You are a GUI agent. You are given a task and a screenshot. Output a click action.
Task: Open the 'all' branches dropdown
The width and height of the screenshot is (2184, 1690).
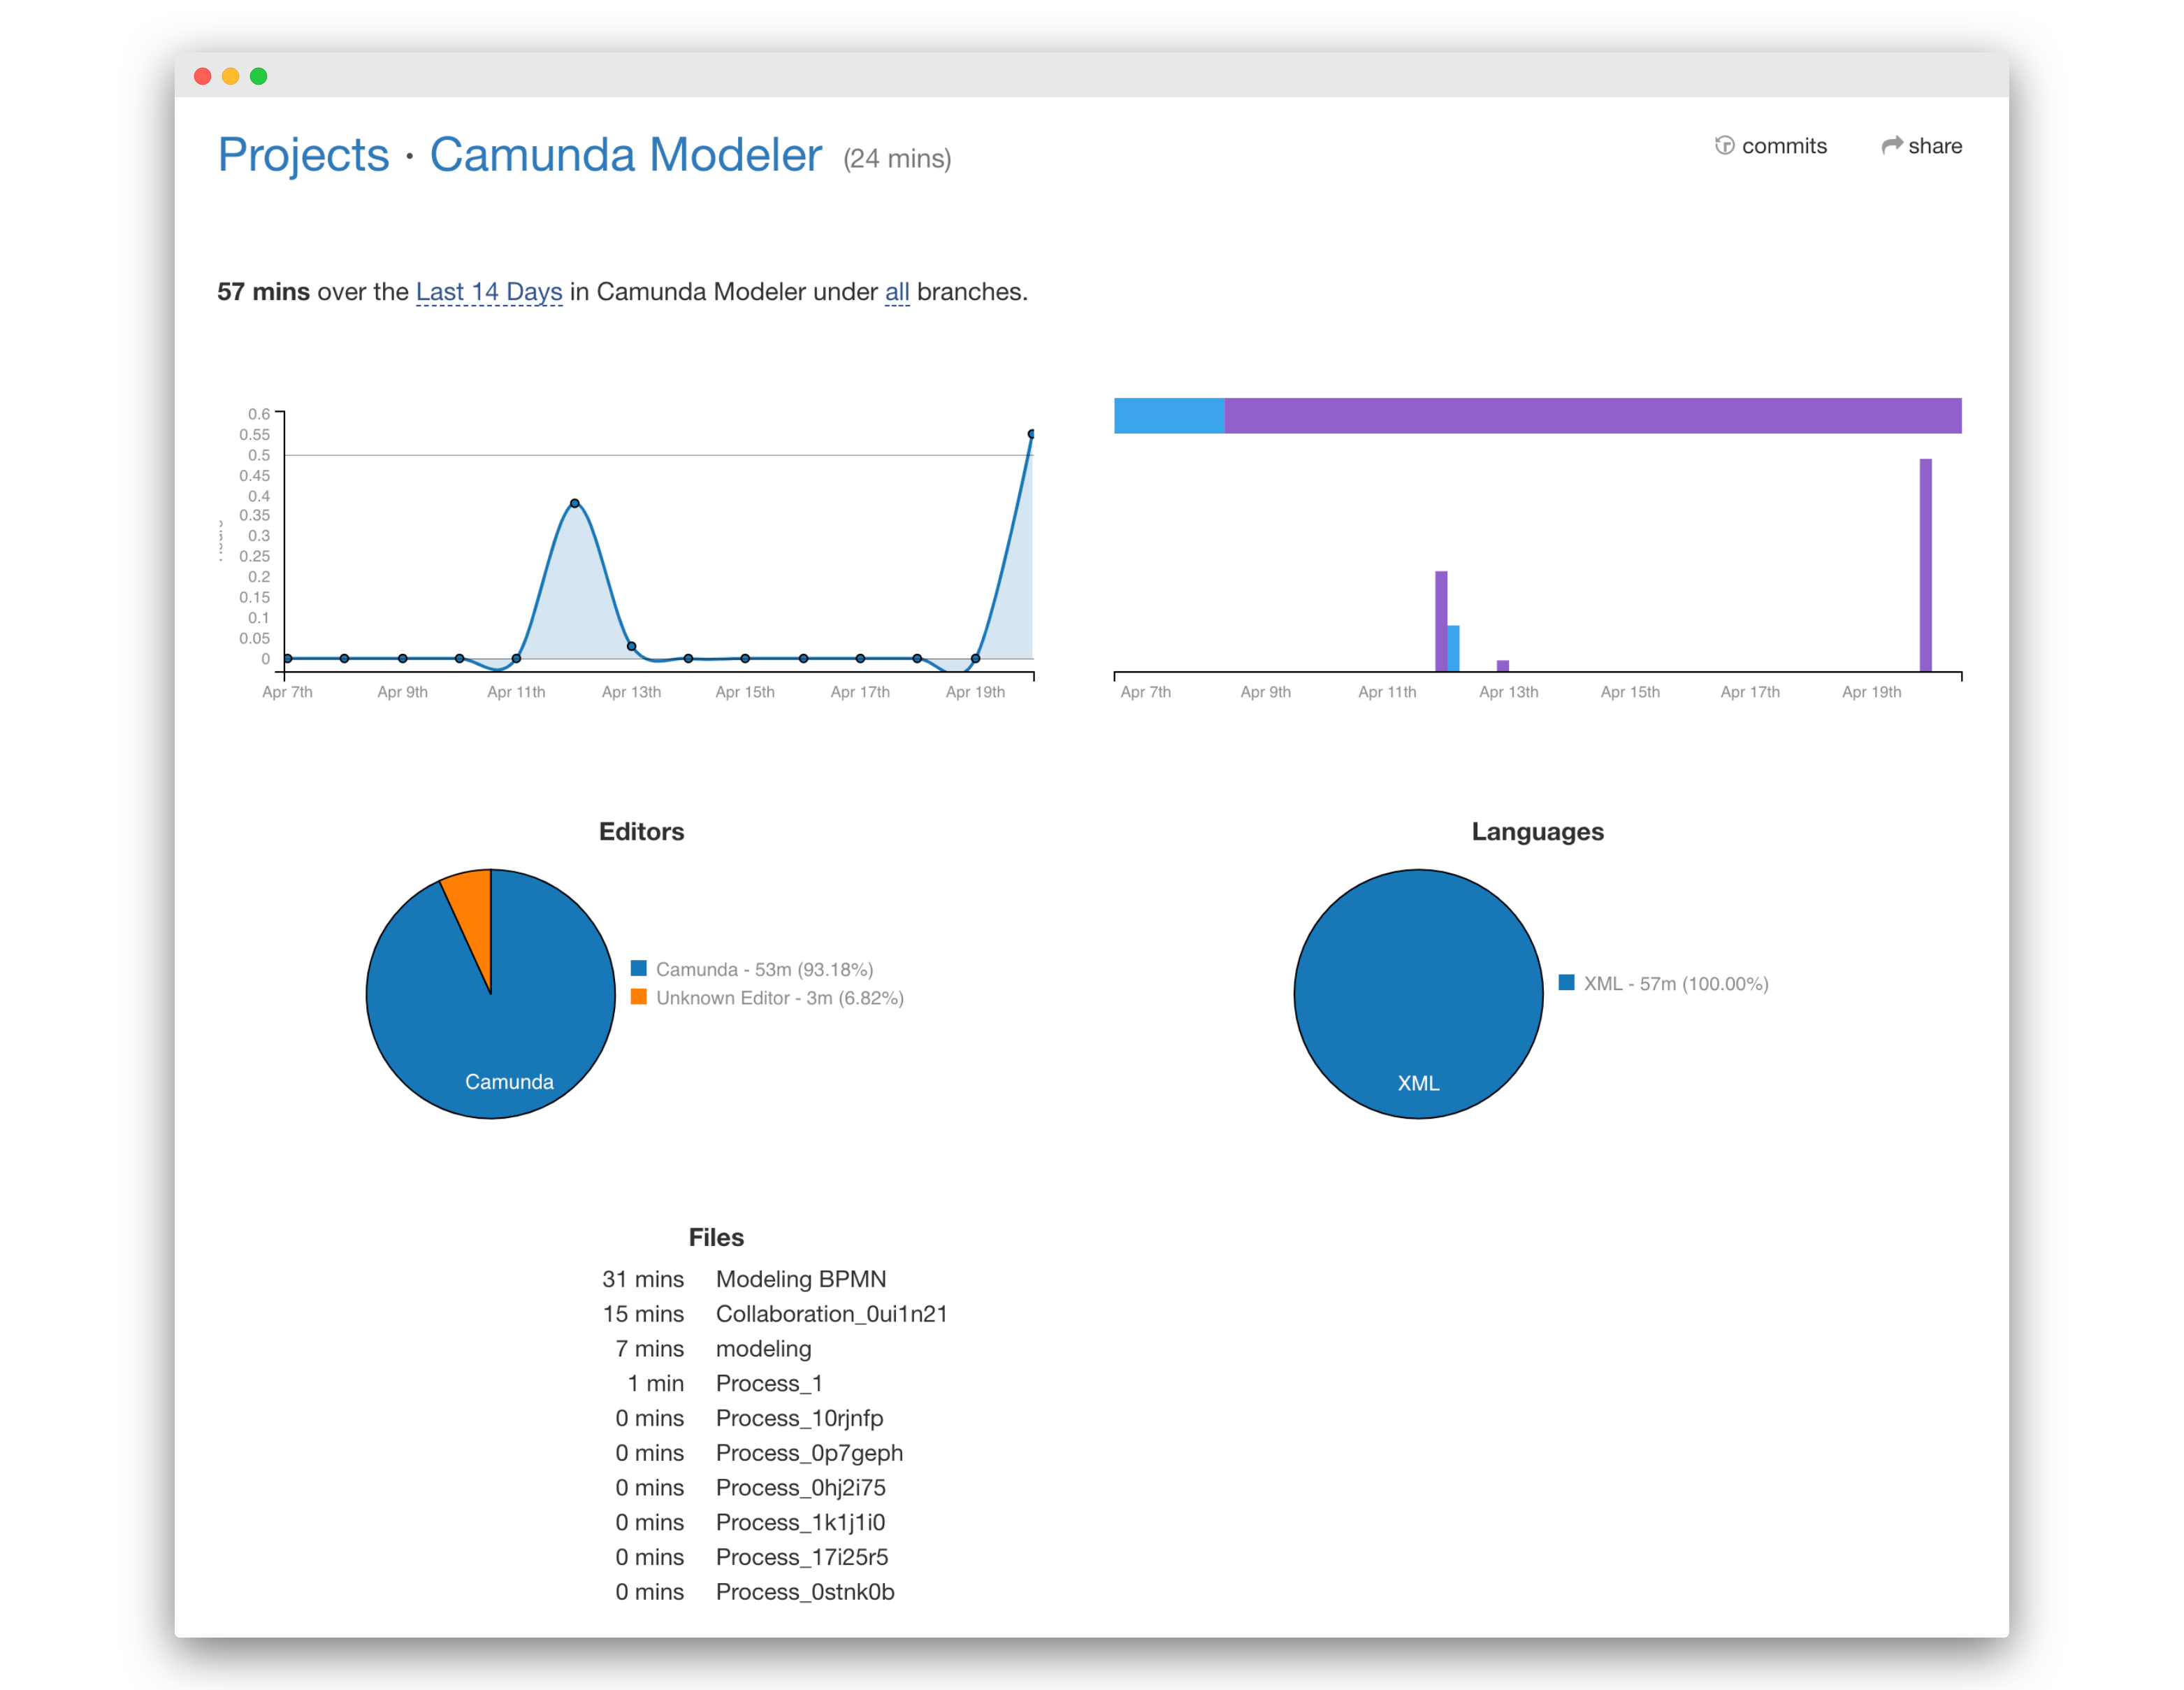coord(897,291)
